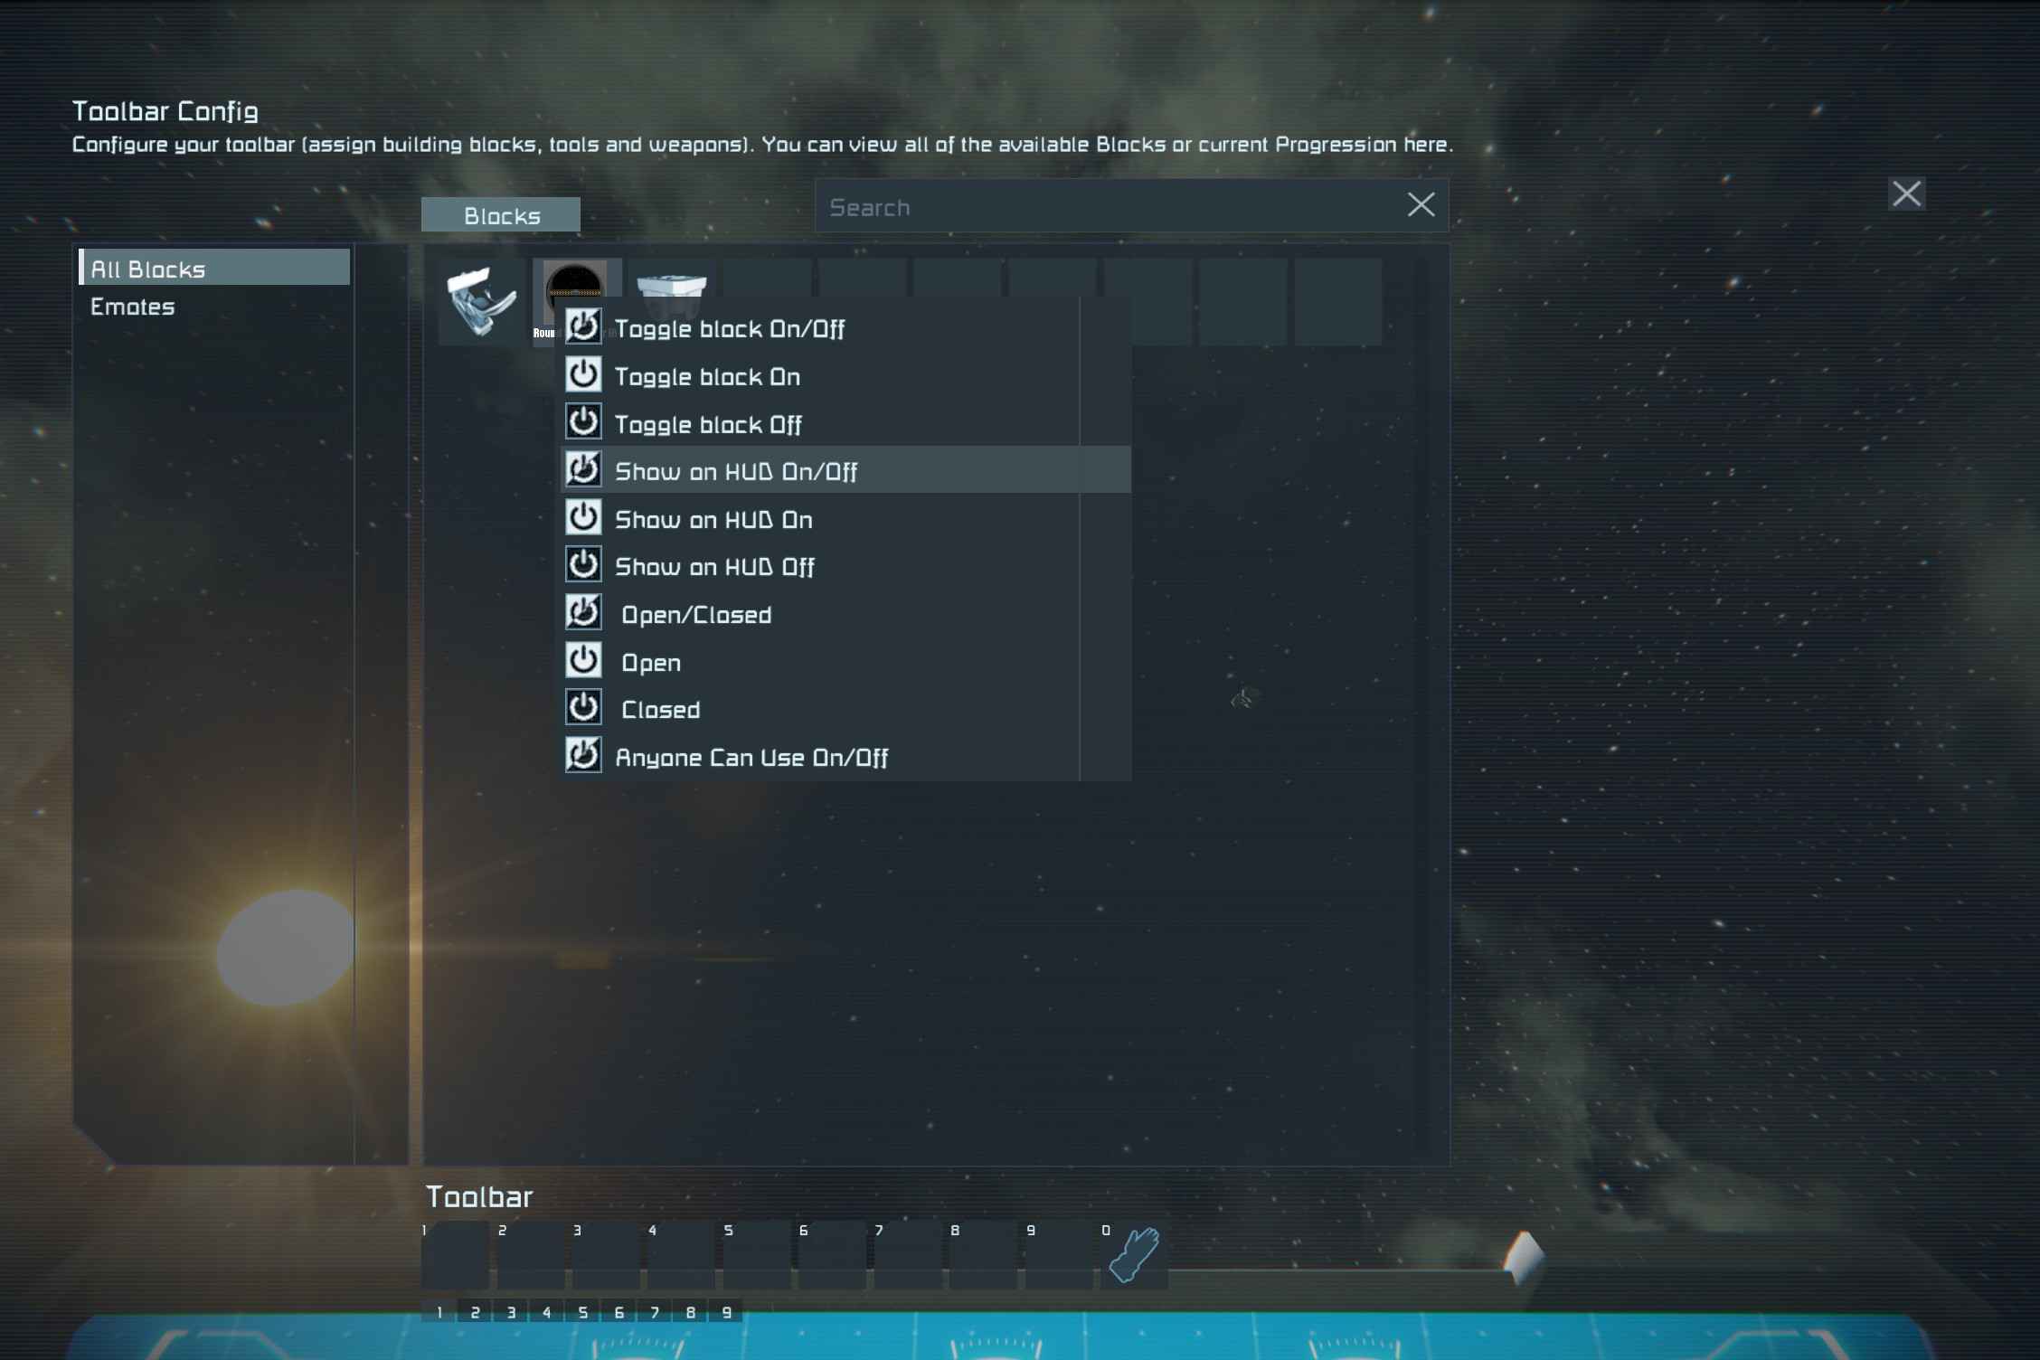
Task: Click the Open/Closed toggle icon
Action: tap(584, 613)
